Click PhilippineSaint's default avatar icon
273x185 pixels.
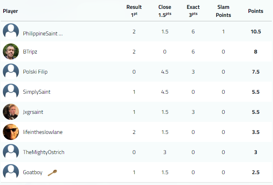tap(11, 31)
